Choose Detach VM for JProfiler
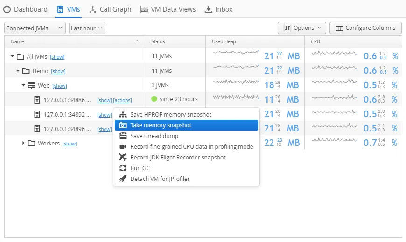This screenshot has height=242, width=406. pyautogui.click(x=186, y=179)
